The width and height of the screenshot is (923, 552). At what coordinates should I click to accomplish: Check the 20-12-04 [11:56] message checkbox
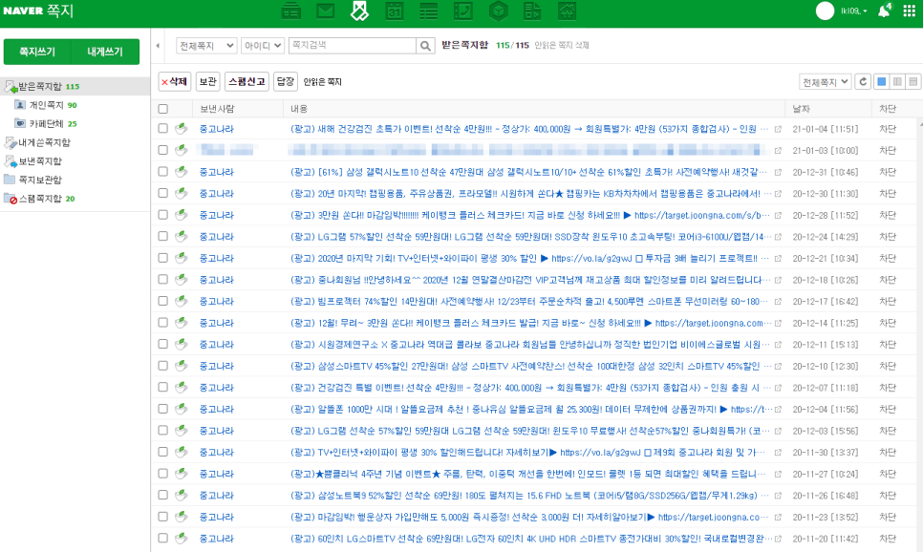pyautogui.click(x=163, y=409)
